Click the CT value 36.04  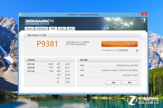67,82
